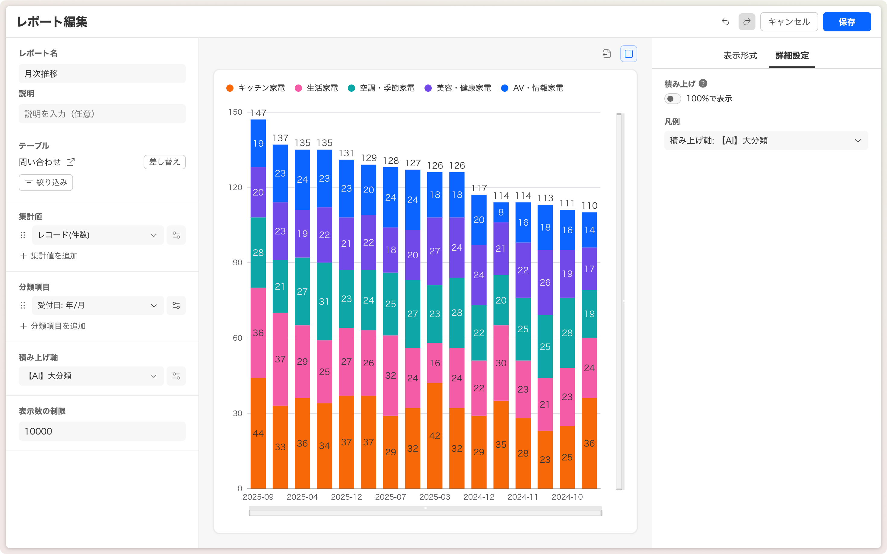The height and width of the screenshot is (554, 887).
Task: Open the レコード(件数) dropdown
Action: 97,235
